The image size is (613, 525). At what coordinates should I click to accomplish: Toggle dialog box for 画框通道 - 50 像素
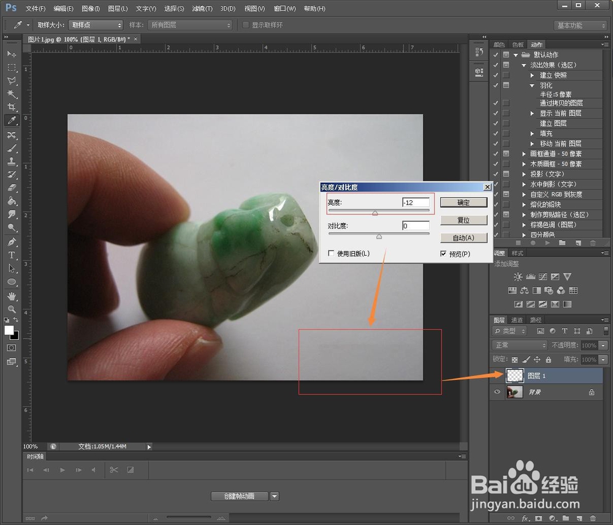point(506,154)
